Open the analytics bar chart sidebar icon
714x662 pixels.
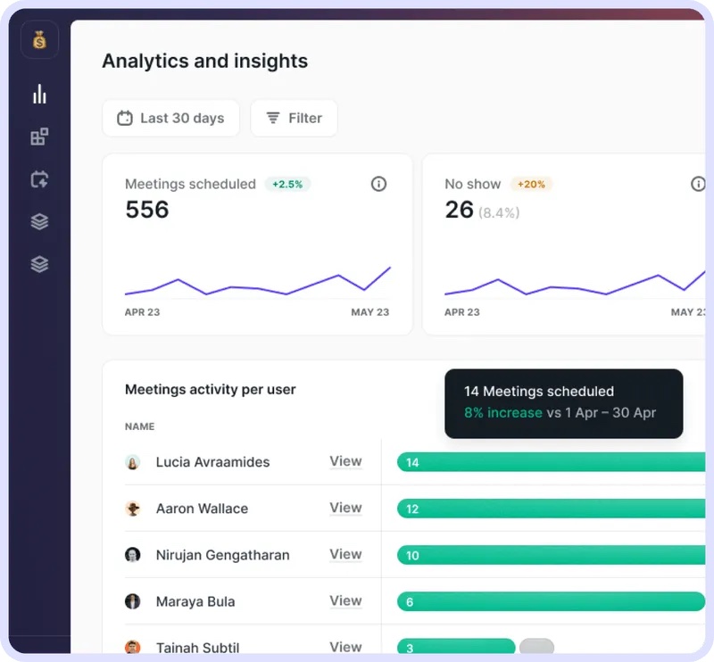coord(39,94)
